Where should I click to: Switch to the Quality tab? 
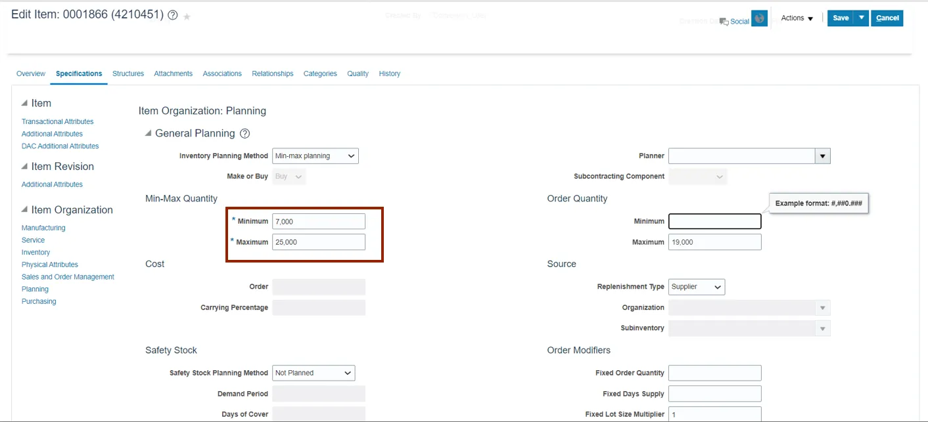click(x=358, y=74)
